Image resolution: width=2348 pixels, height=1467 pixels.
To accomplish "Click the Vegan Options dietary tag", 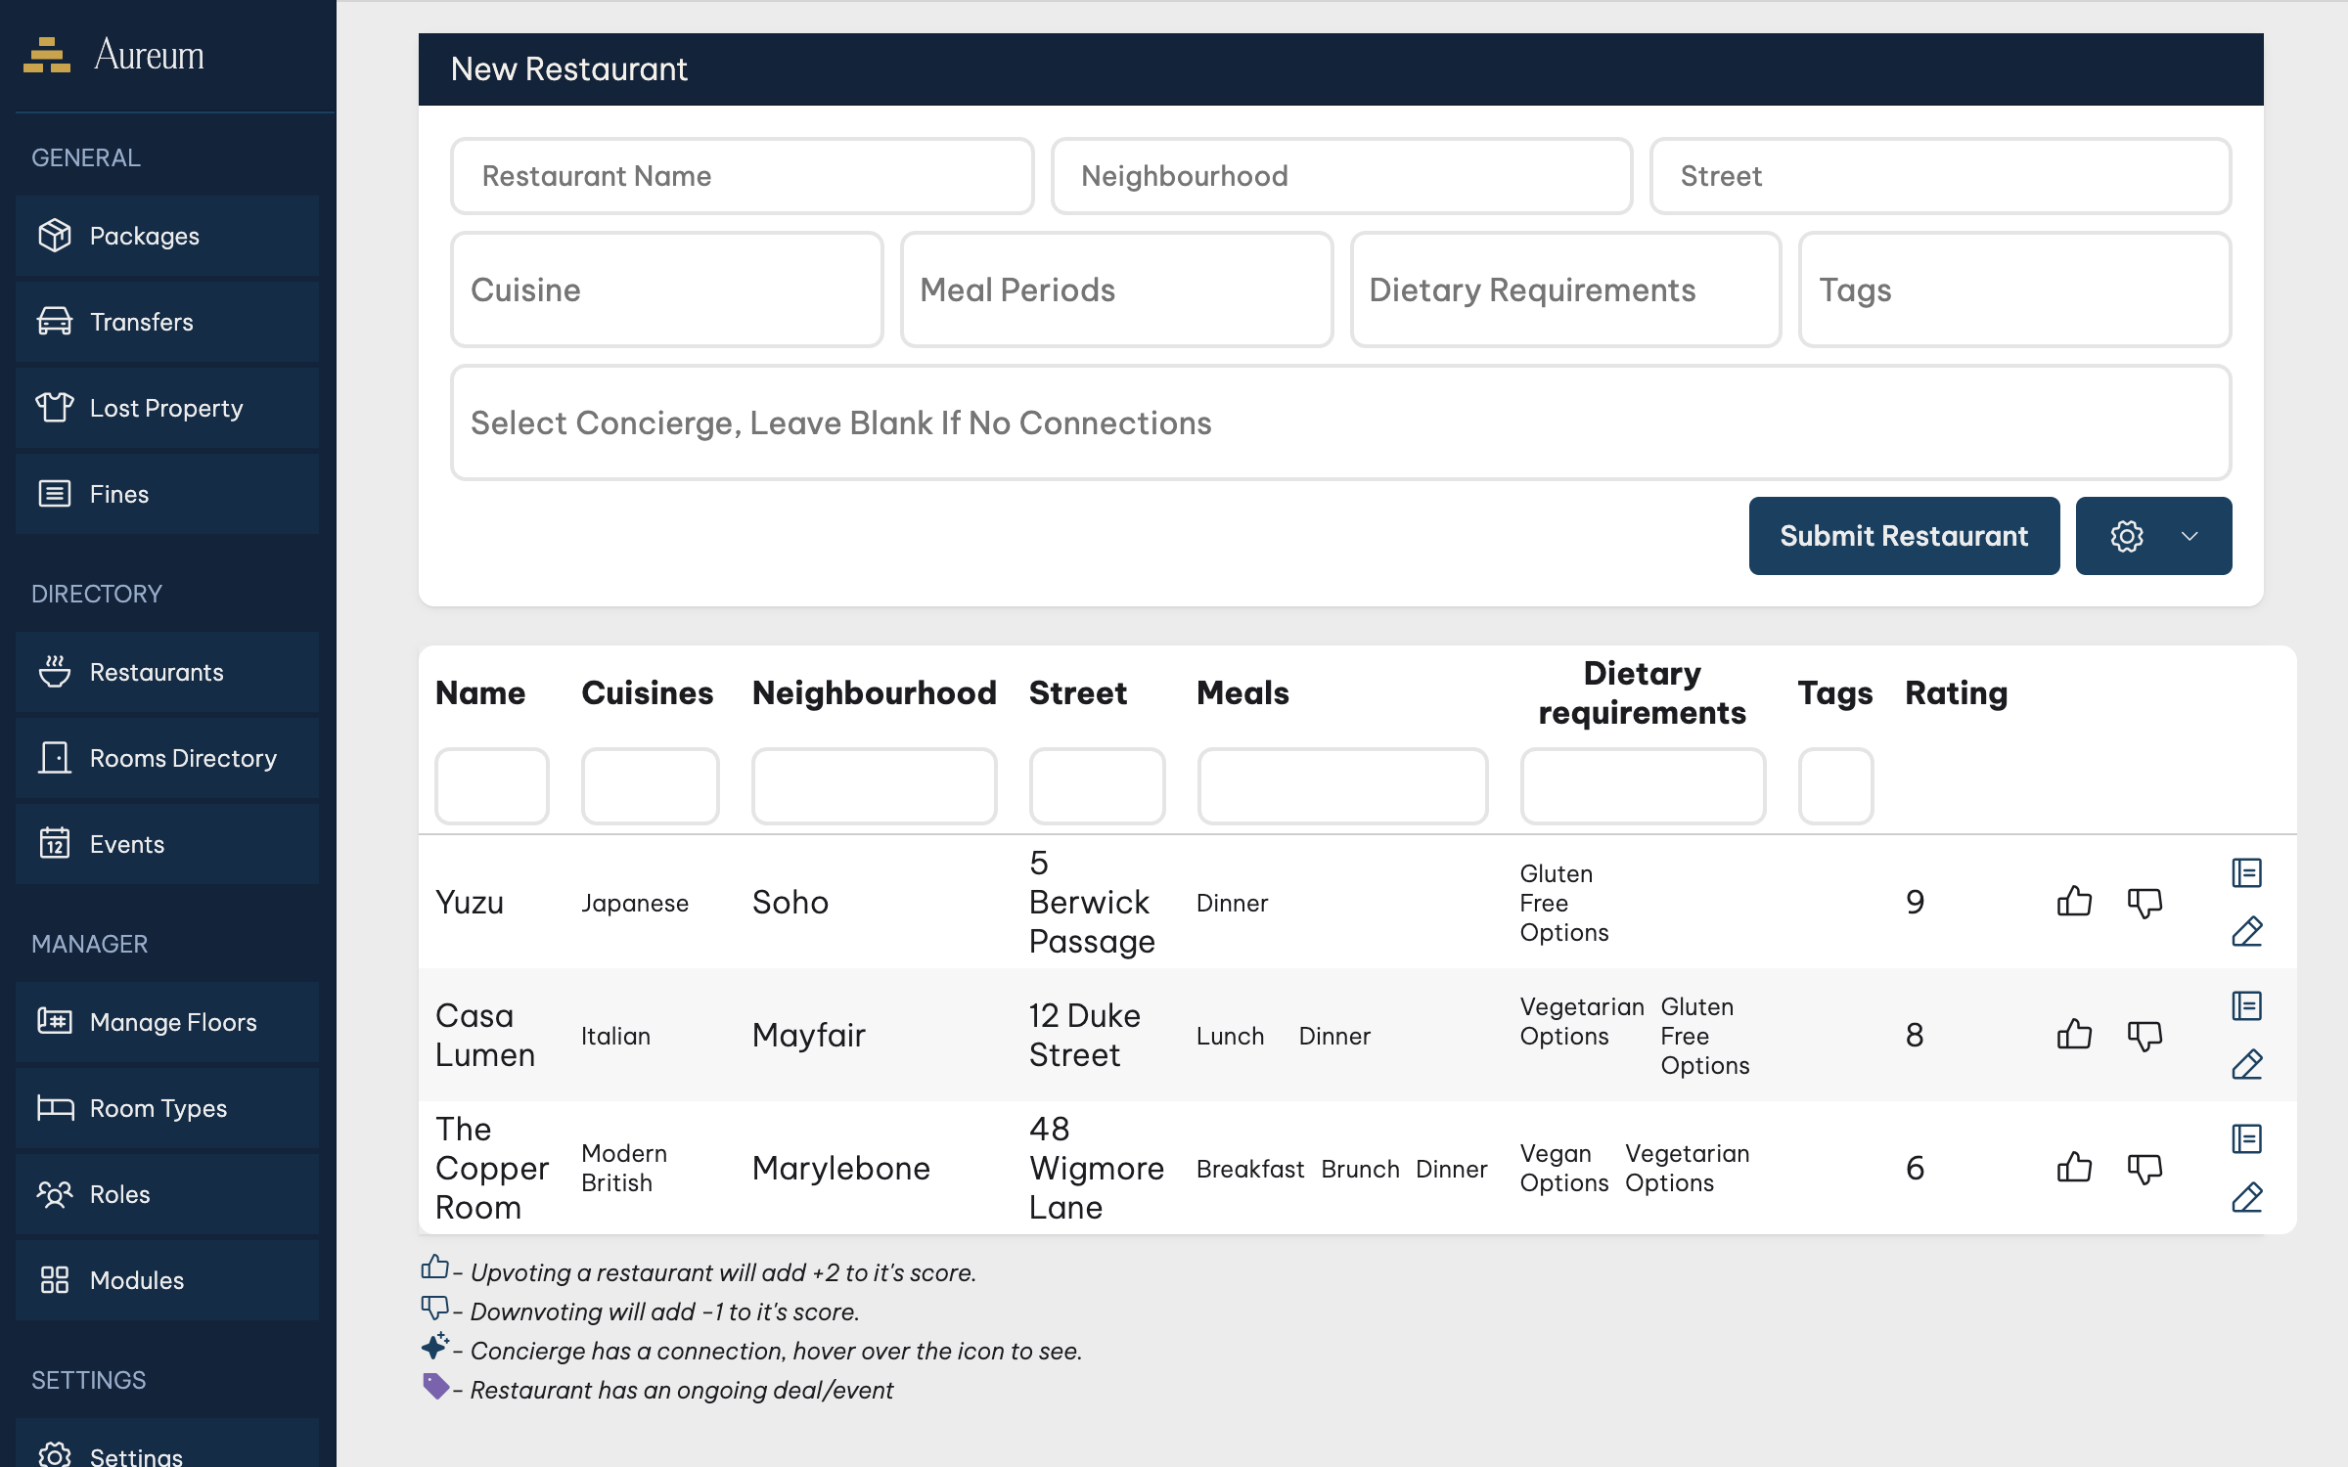I will pos(1563,1168).
